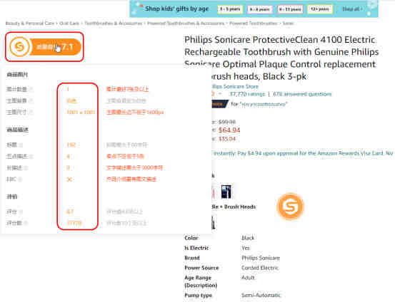Open the 37,770 ratings link
Image resolution: width=395 pixels, height=302 pixels.
point(247,94)
